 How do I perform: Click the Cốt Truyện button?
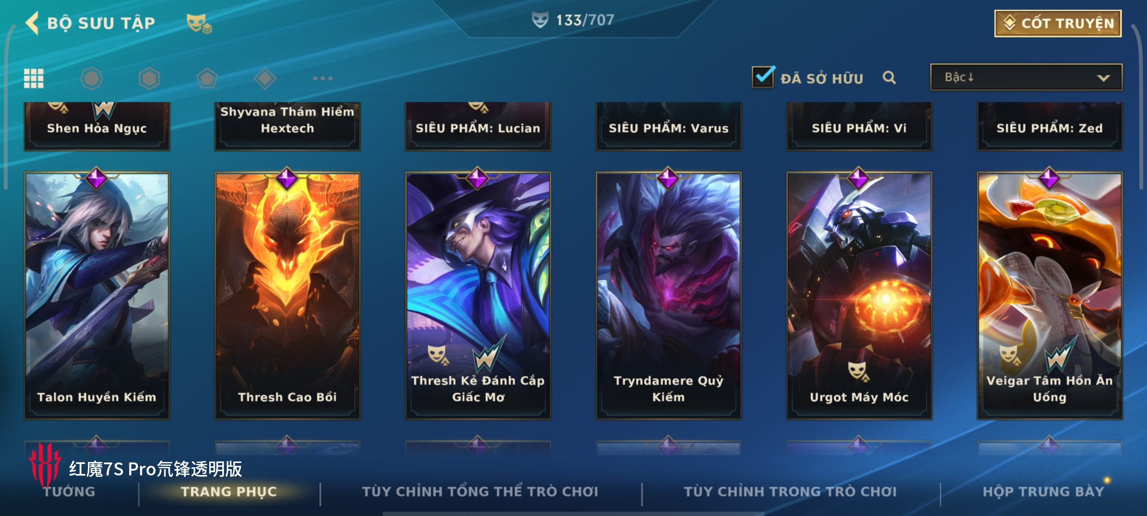click(x=1058, y=23)
